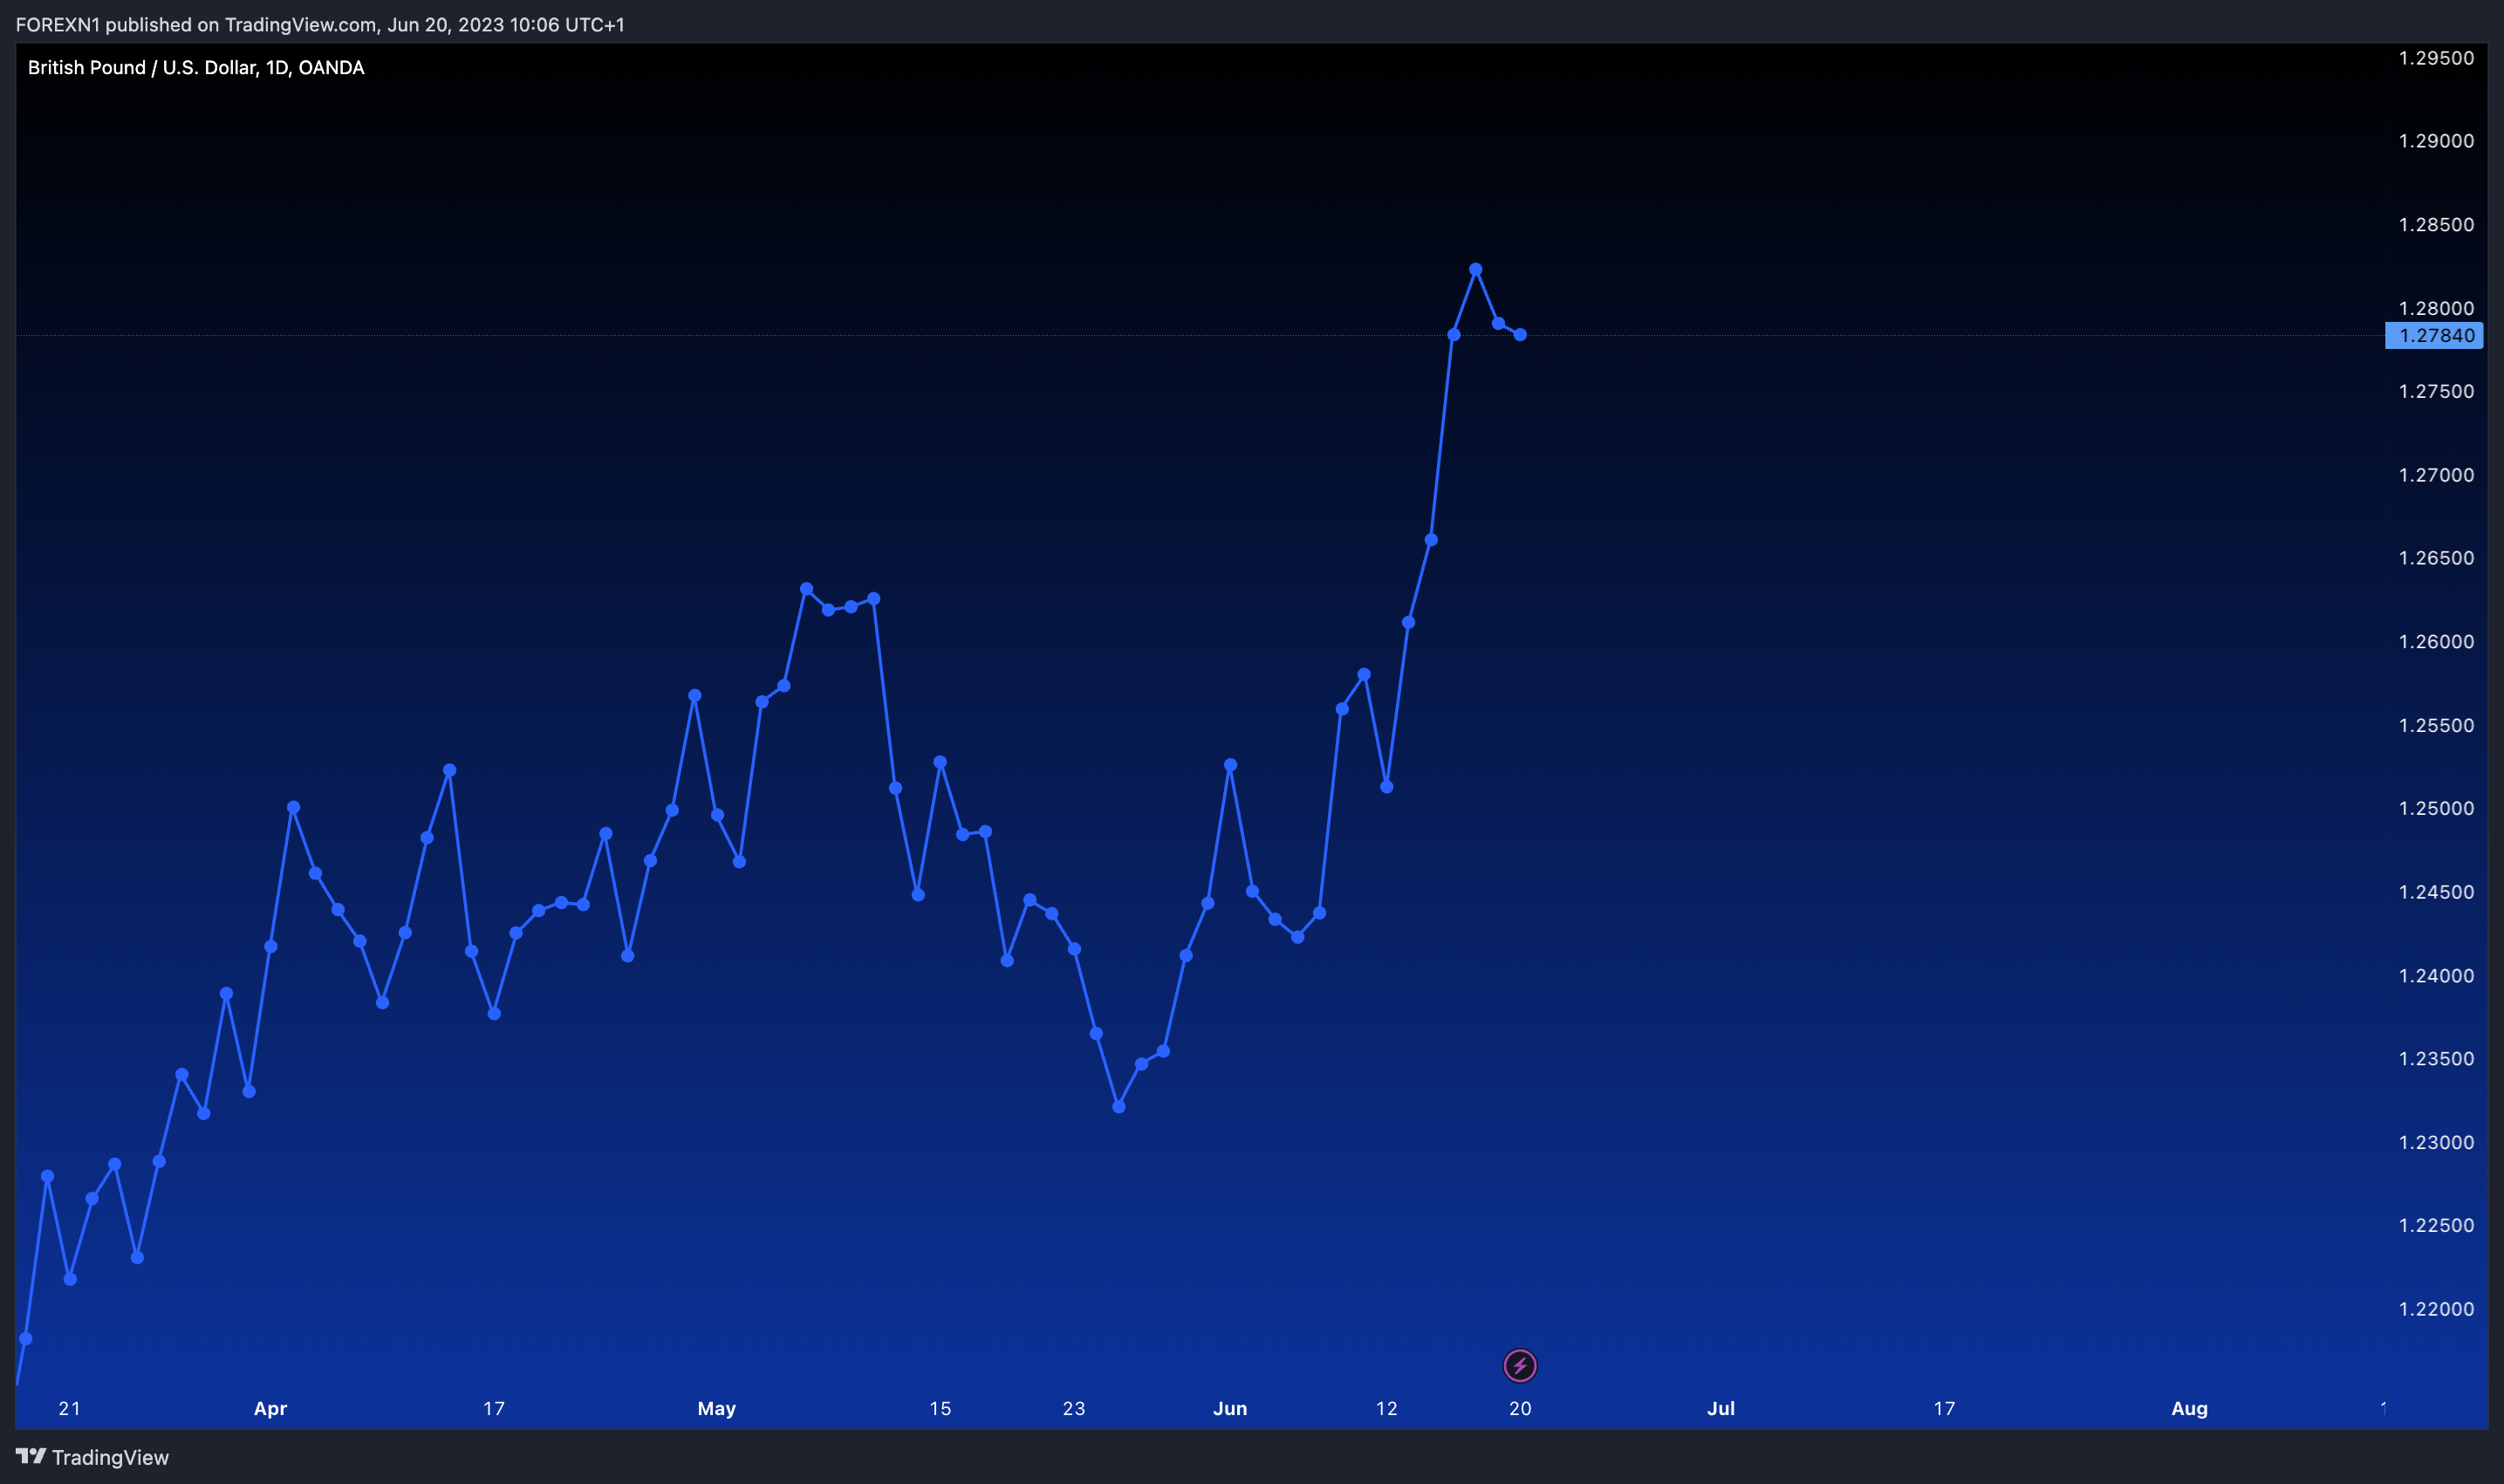Click price axis label 1.29500
The width and height of the screenshot is (2504, 1484).
(x=2436, y=58)
